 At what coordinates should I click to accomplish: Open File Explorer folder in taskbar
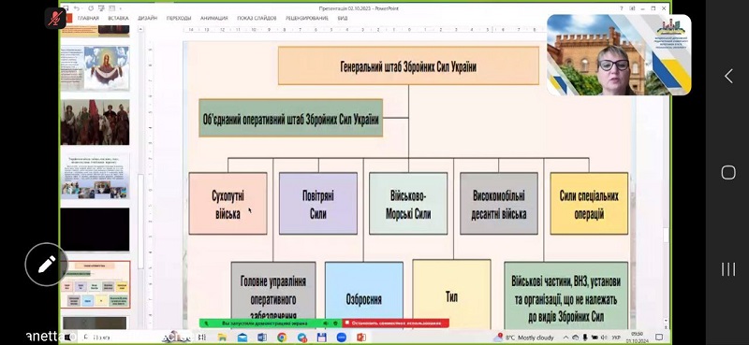click(223, 338)
